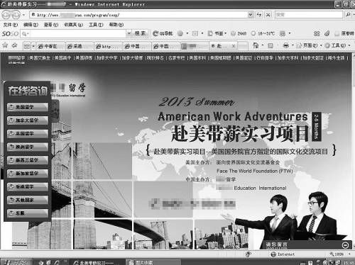
Task: Click the paperclip icon on the SOSO toolbar
Action: [327, 33]
